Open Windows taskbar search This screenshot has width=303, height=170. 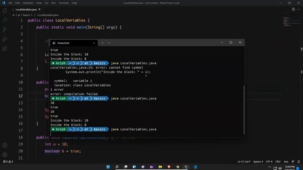(117, 167)
